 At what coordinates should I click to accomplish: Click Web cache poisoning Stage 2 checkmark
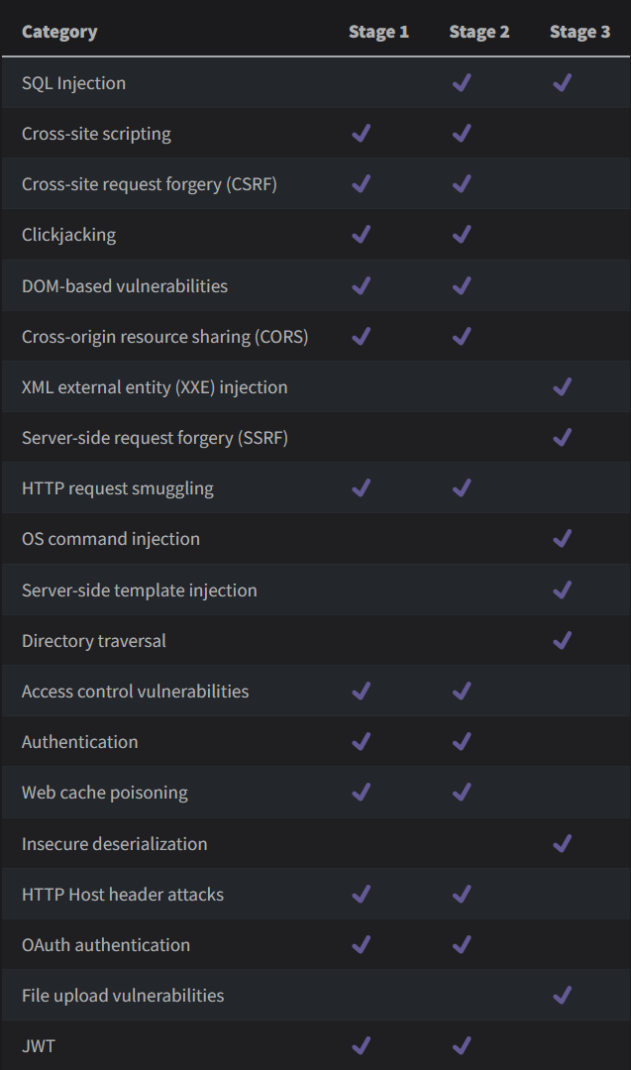462,793
